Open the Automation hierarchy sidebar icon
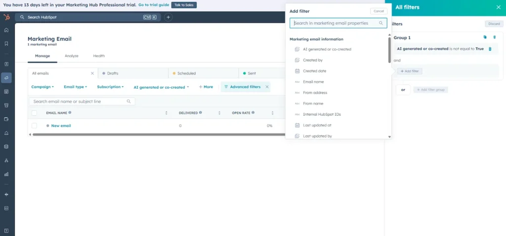The image size is (506, 236). pos(6,160)
